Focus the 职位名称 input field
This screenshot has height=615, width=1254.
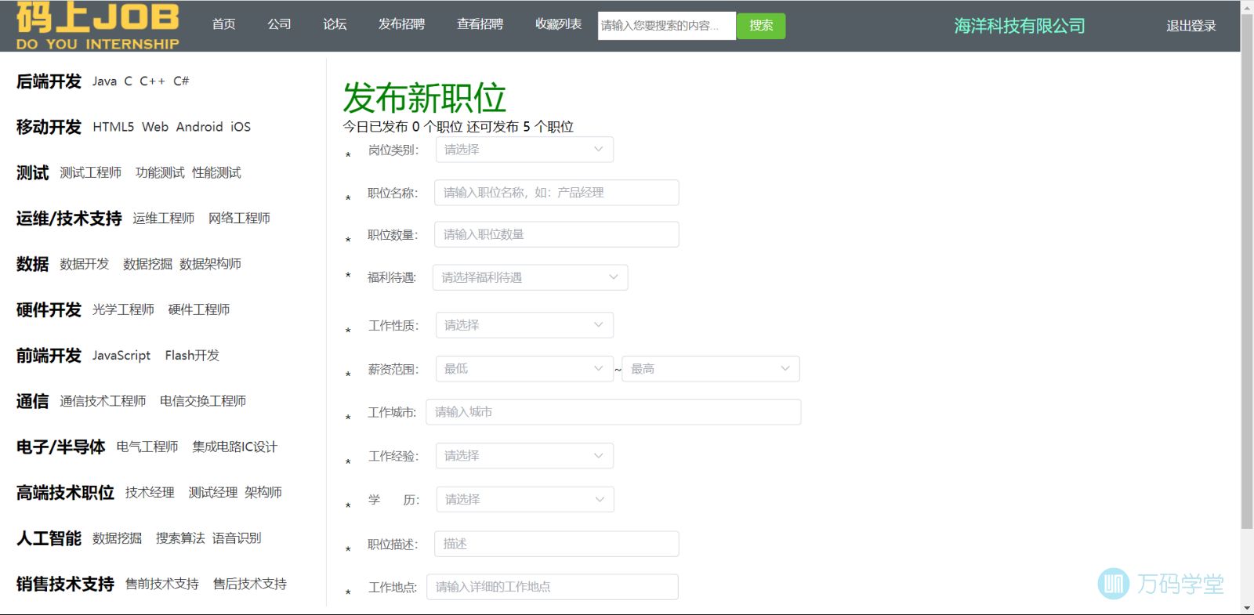pos(556,193)
